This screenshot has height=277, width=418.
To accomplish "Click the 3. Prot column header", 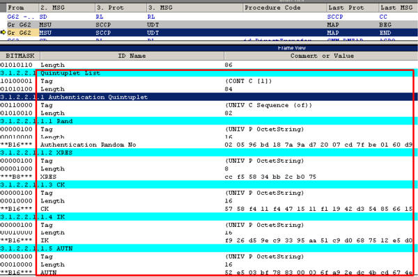I will pyautogui.click(x=121, y=8).
